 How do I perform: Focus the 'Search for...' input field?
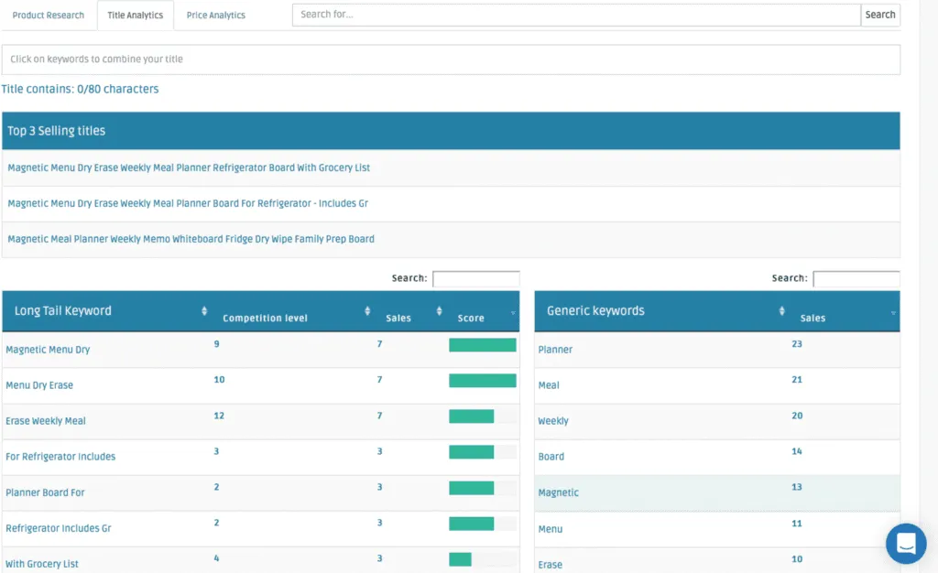click(x=576, y=15)
